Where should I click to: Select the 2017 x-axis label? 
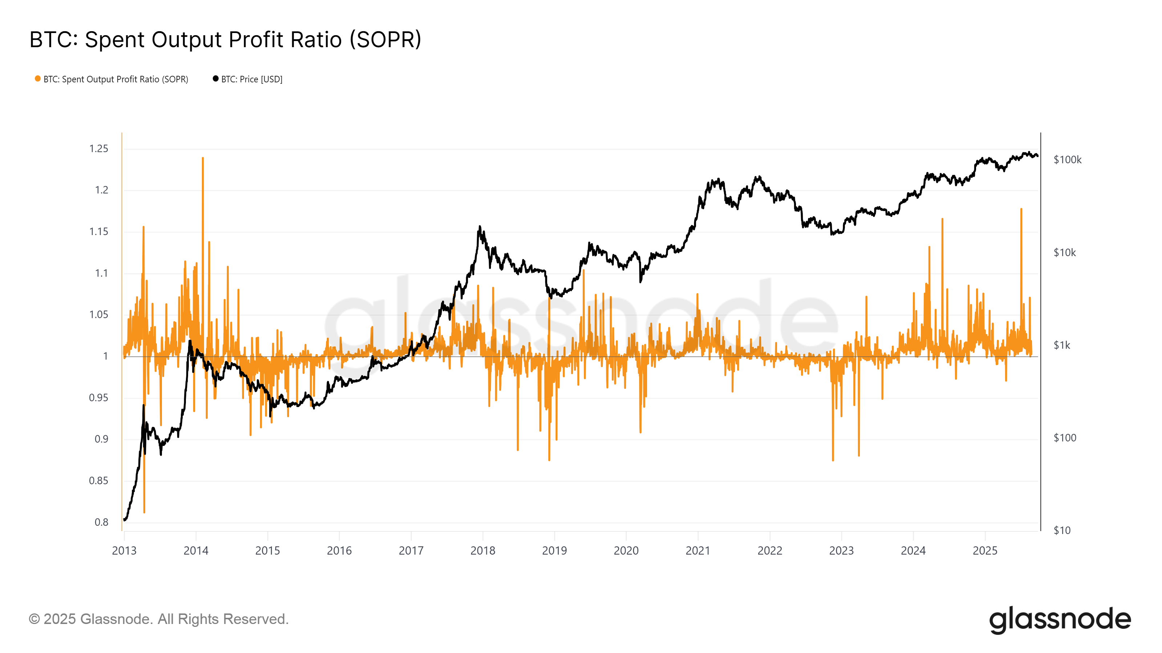411,550
